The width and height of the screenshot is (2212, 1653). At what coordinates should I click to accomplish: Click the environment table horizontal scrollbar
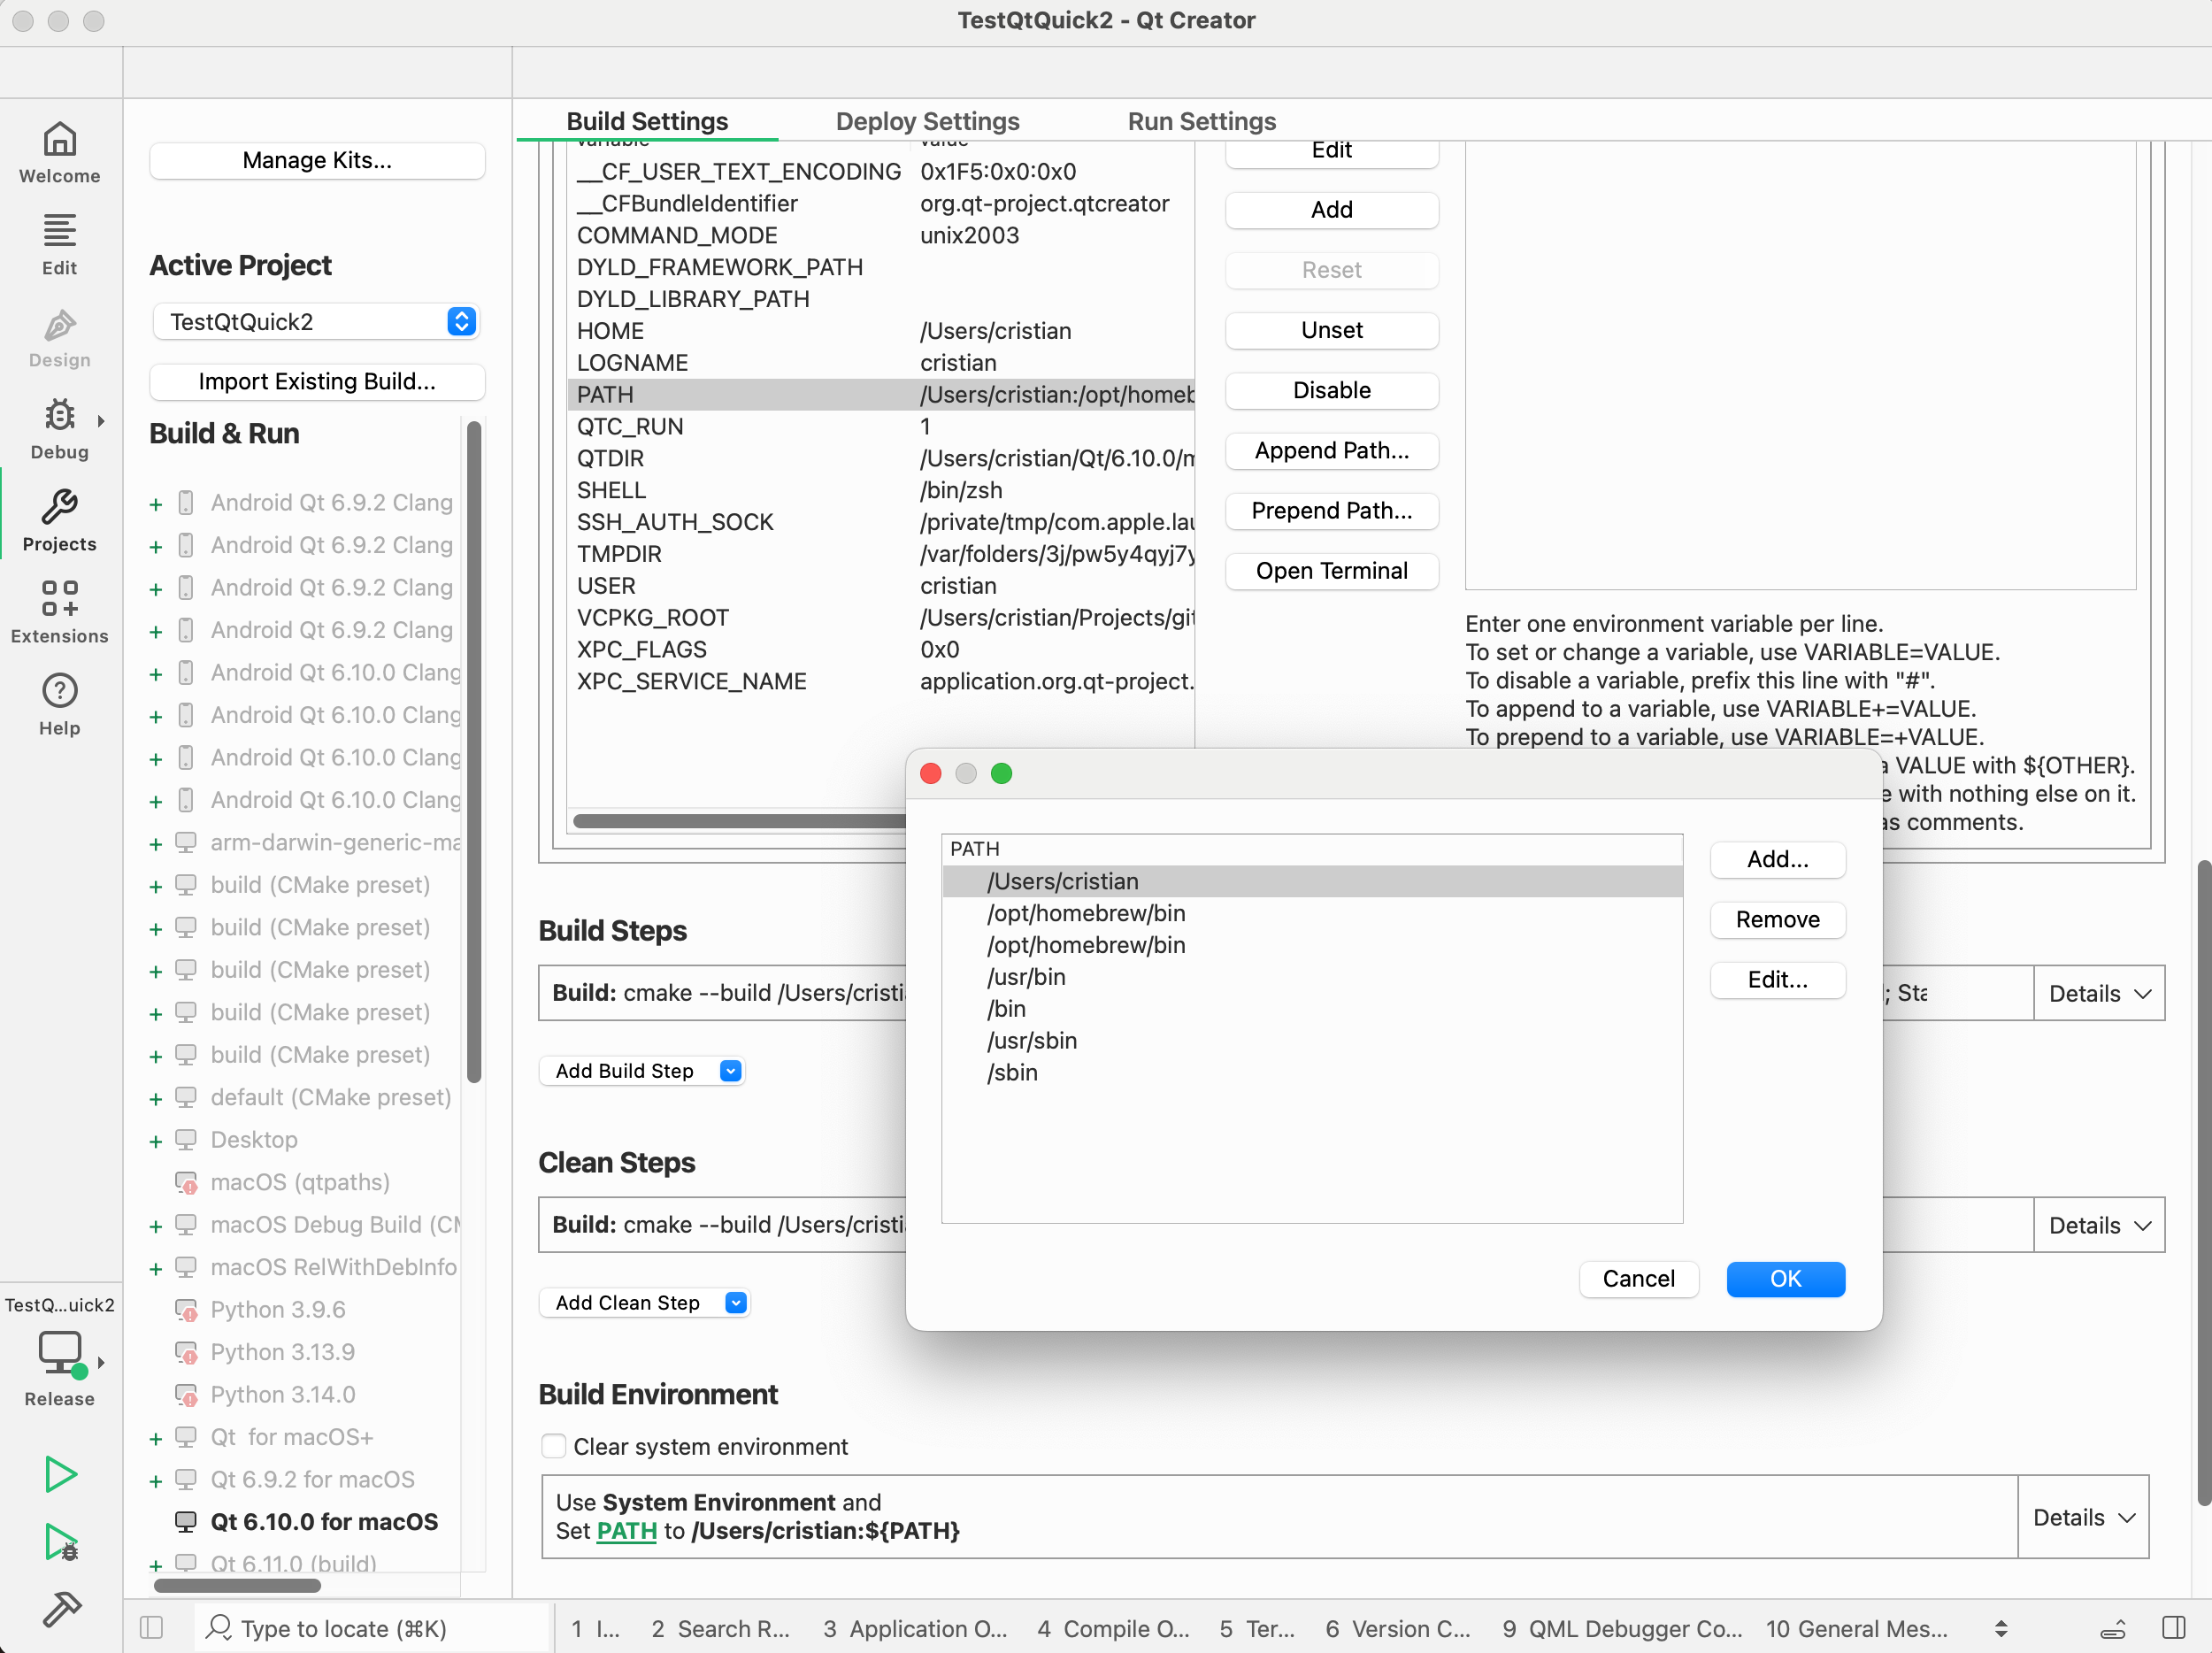point(738,820)
